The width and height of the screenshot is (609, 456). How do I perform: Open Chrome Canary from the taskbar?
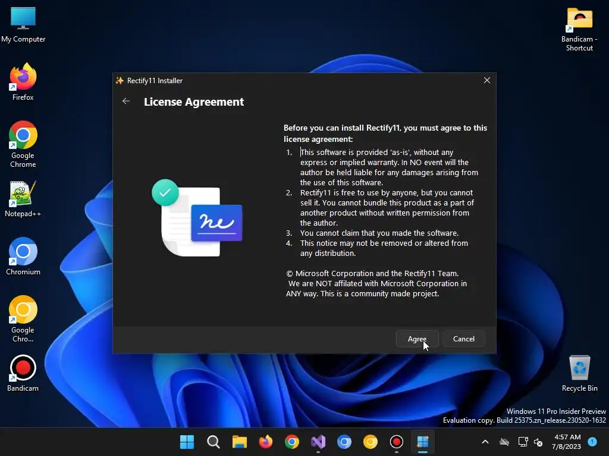coord(370,442)
